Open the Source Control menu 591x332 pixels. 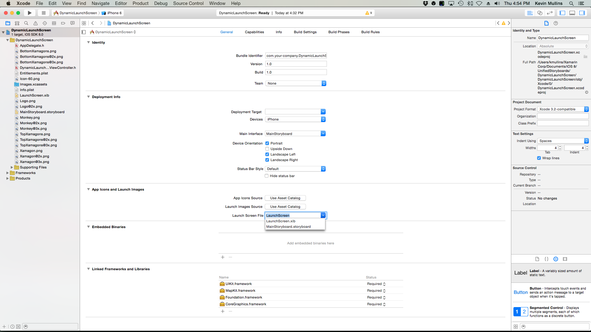188,3
